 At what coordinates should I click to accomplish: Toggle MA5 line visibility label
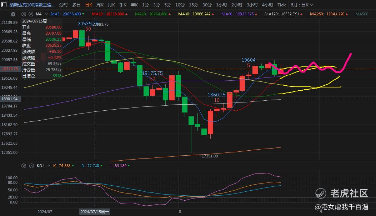[x=67, y=14]
